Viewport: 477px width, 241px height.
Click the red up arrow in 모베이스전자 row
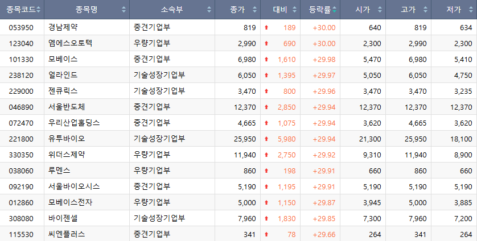coord(266,202)
